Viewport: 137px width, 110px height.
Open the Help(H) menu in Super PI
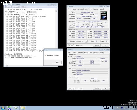coord(24,7)
